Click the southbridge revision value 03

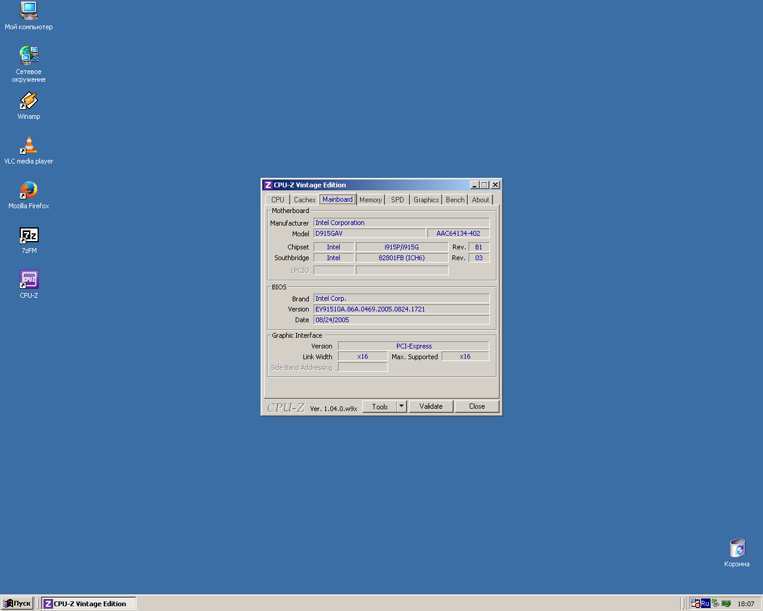tap(479, 258)
